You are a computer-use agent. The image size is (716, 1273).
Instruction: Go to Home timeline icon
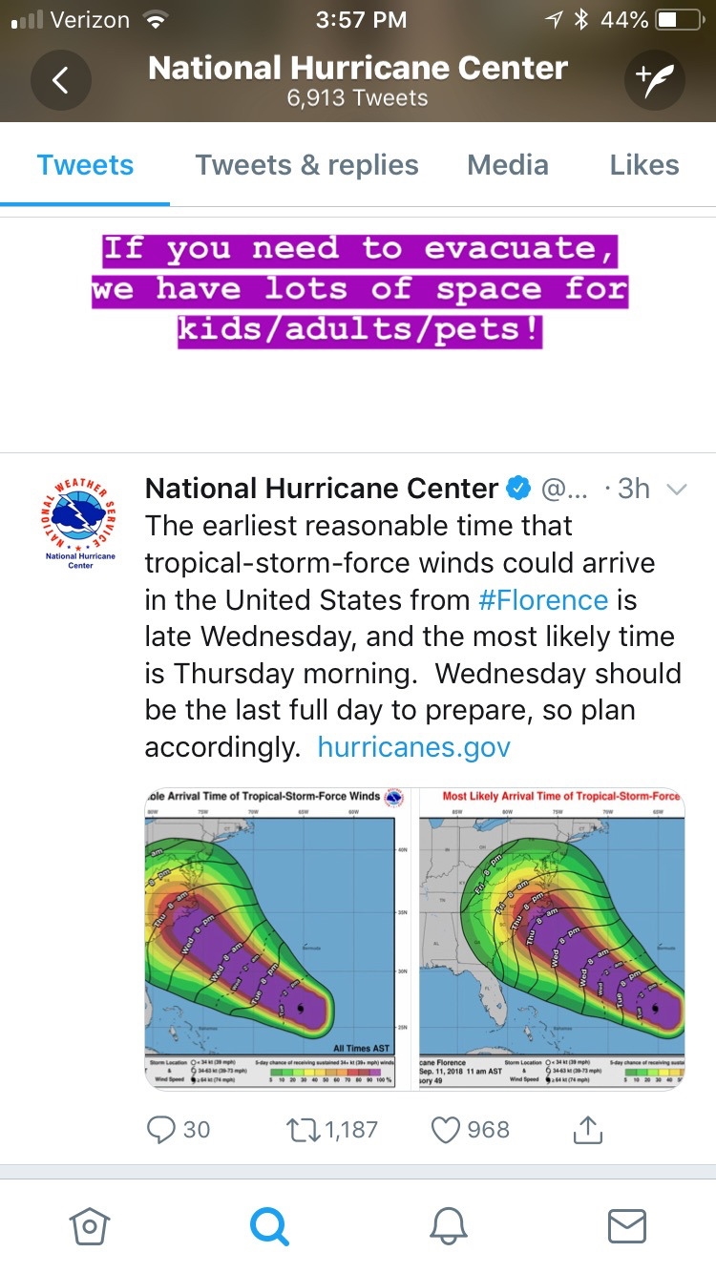(89, 1226)
